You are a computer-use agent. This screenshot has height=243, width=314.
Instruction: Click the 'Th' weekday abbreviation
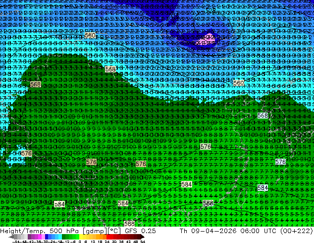coord(183,231)
